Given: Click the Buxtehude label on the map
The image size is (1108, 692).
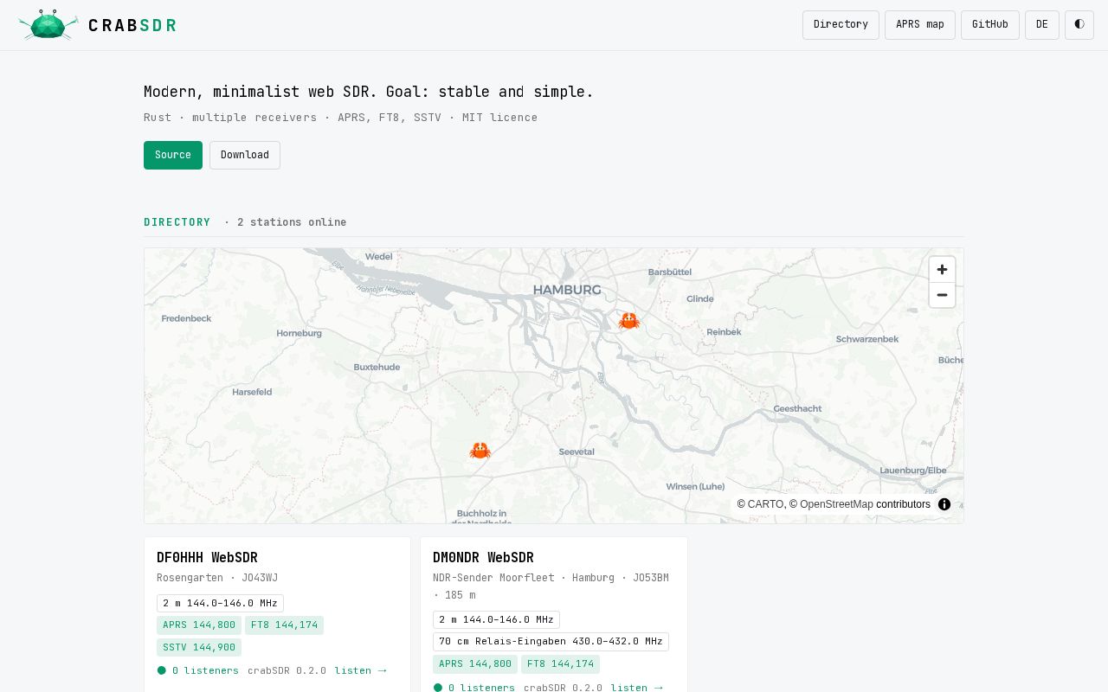Looking at the screenshot, I should 377,367.
